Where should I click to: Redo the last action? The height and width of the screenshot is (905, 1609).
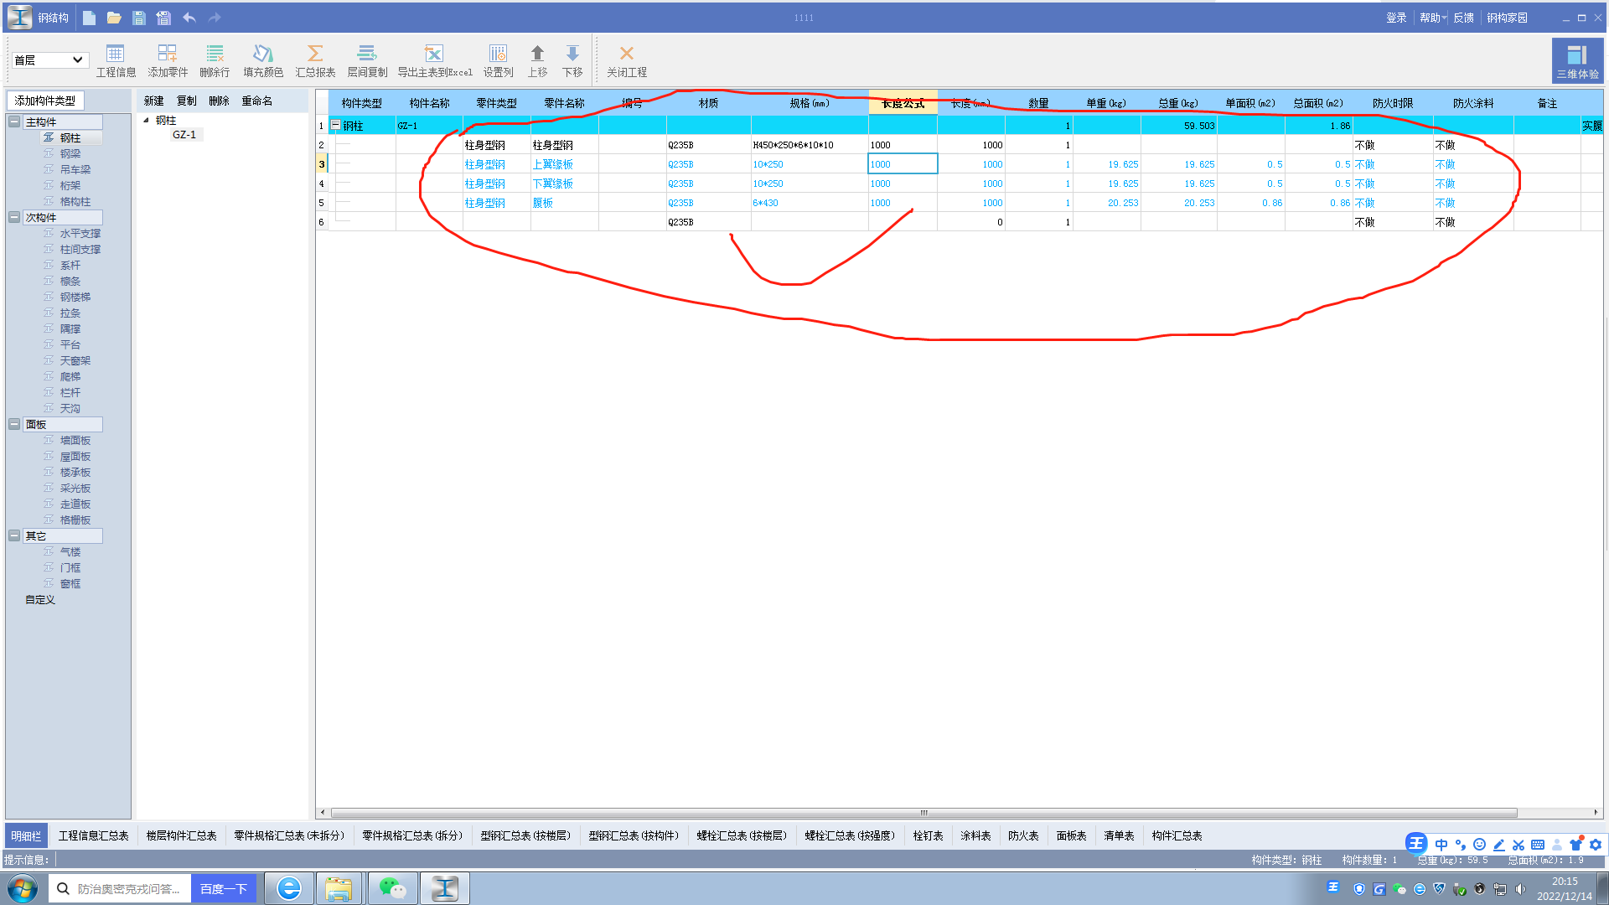pyautogui.click(x=215, y=18)
